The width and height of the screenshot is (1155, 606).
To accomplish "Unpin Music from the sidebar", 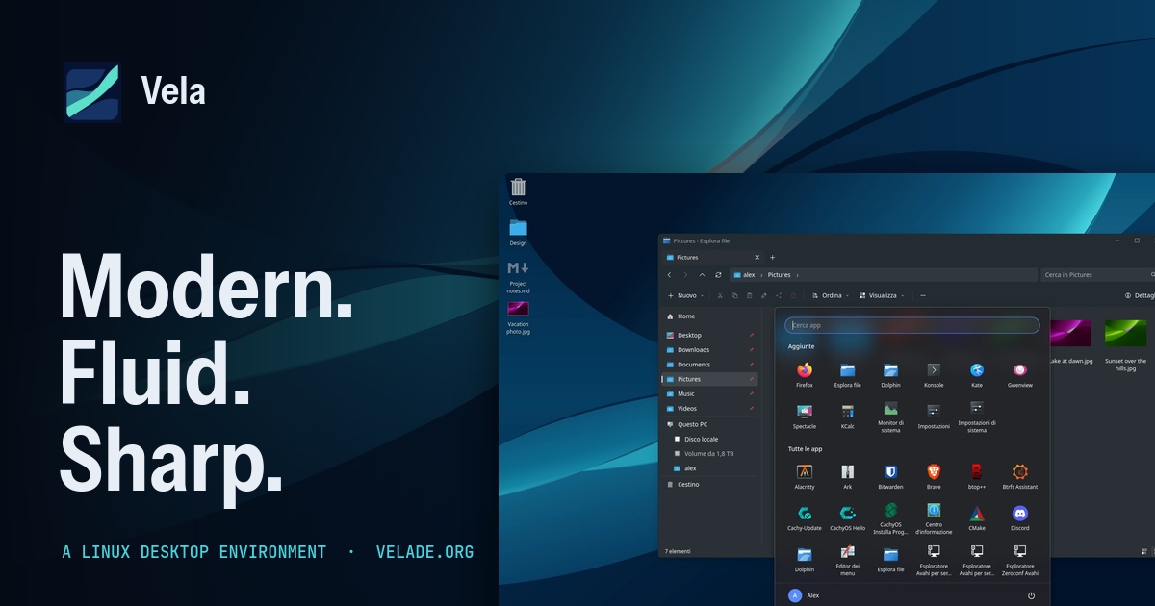I will [x=752, y=394].
